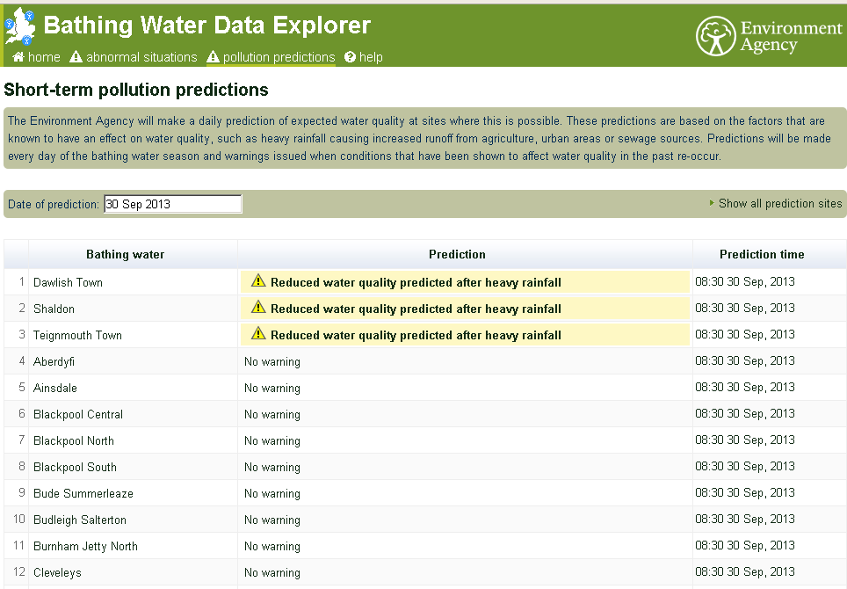Open the Blackpool Central bathing water
847x589 pixels.
78,414
